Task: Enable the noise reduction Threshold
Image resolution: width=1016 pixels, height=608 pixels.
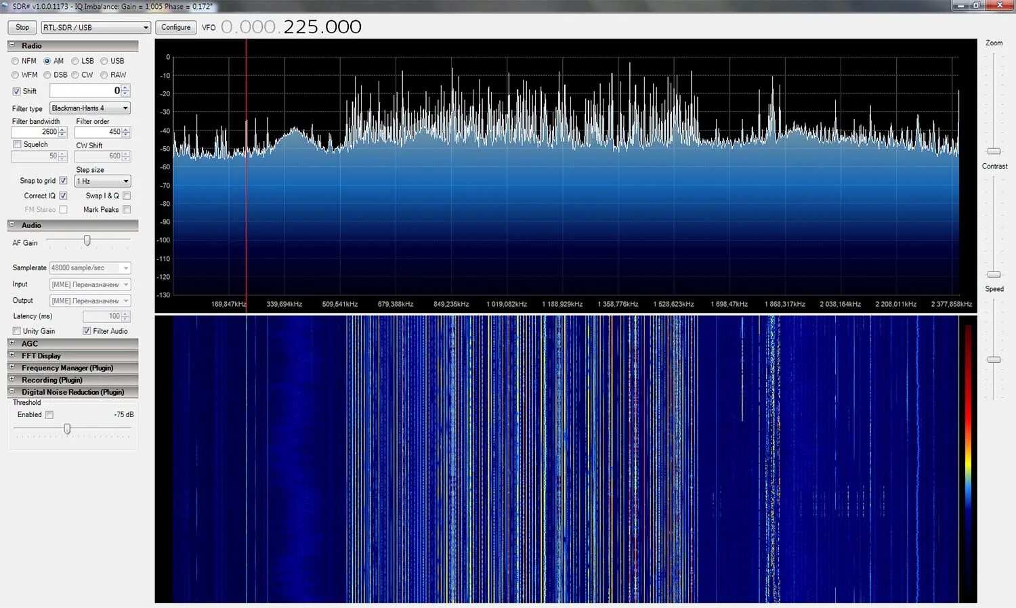Action: (x=49, y=414)
